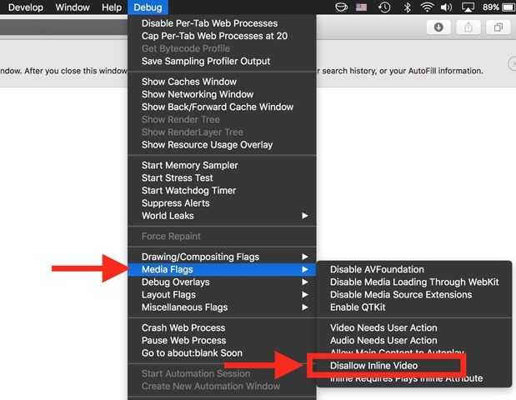Toggle Enable QTKit flag
516x400 pixels.
(x=414, y=307)
